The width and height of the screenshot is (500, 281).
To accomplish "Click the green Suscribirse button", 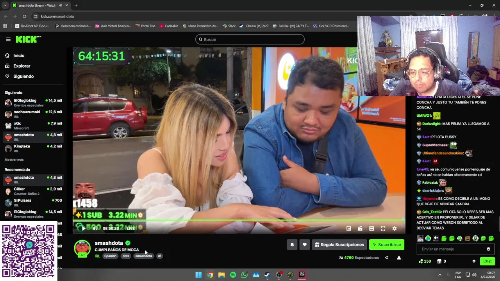I will pyautogui.click(x=387, y=245).
